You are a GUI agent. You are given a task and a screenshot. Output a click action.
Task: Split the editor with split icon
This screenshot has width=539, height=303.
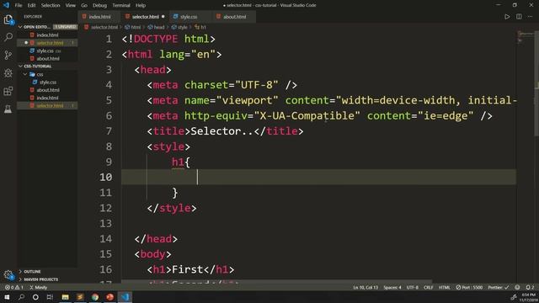(x=519, y=17)
